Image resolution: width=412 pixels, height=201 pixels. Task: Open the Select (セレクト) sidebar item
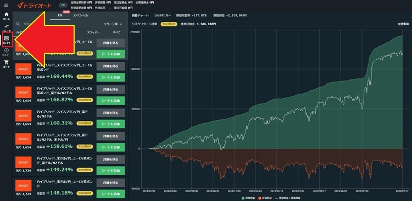click(x=7, y=40)
